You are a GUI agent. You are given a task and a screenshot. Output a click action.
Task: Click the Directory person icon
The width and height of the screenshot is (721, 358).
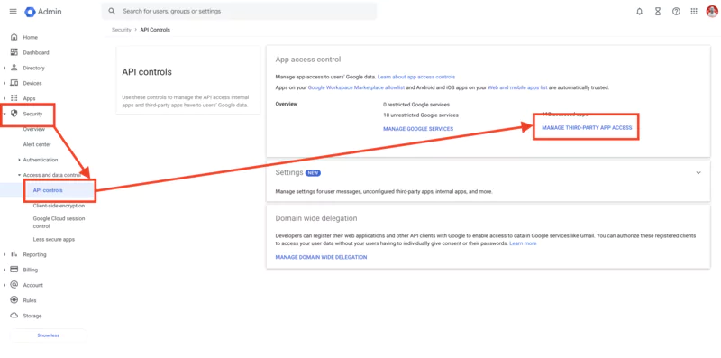click(14, 68)
